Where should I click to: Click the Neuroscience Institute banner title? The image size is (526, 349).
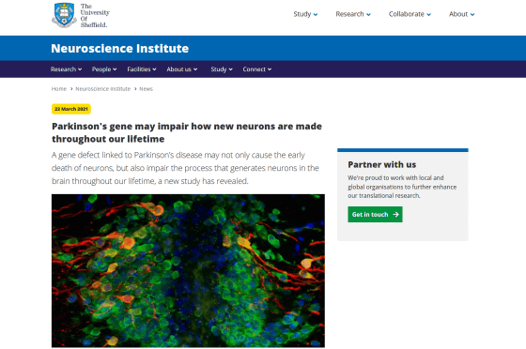120,48
